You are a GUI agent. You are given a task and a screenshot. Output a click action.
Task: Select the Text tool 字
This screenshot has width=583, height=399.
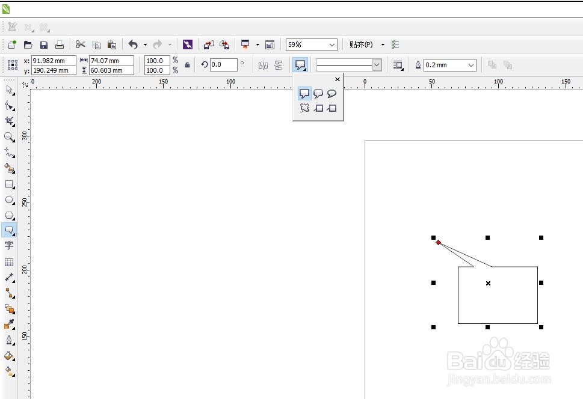point(9,246)
